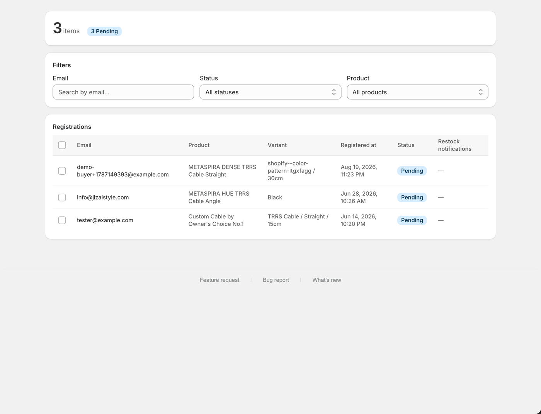Click Pending badge in the tester@example.com row
The height and width of the screenshot is (414, 541).
point(412,220)
